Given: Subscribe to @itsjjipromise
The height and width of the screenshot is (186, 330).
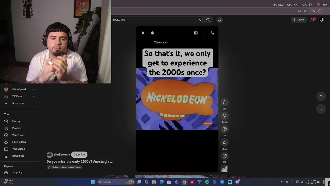Looking at the screenshot, I should coord(79,154).
